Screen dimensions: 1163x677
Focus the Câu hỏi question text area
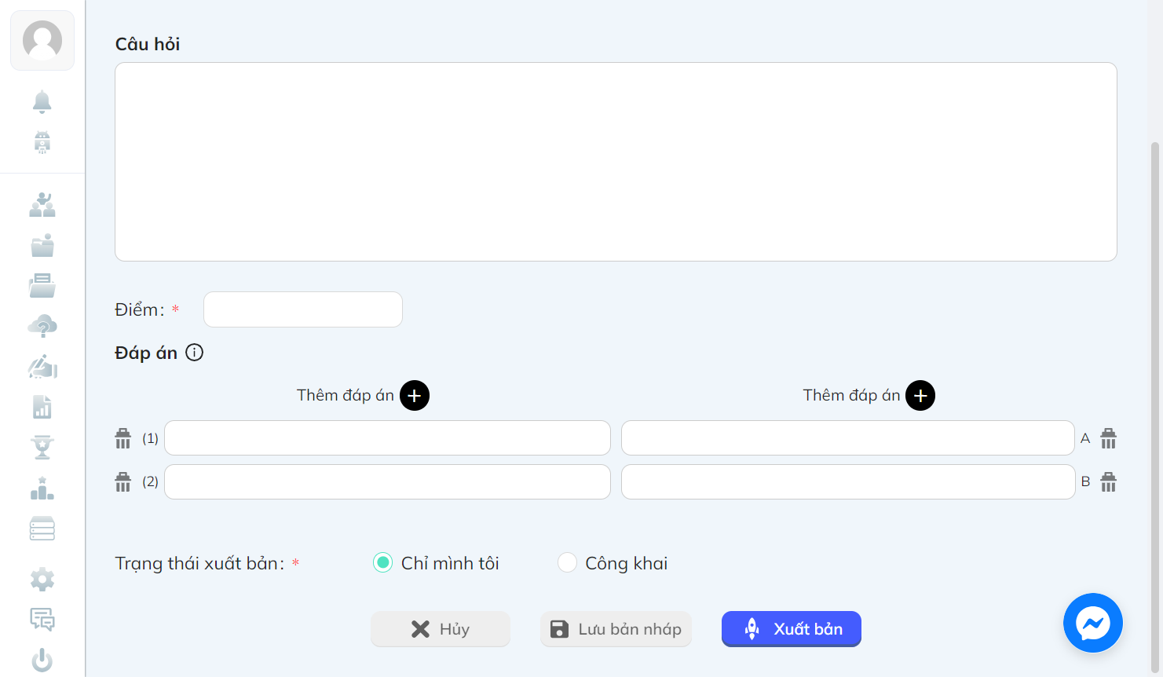click(616, 162)
